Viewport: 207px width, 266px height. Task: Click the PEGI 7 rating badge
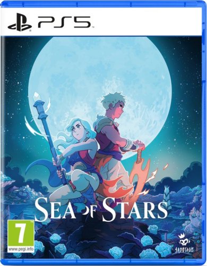pyautogui.click(x=21, y=233)
